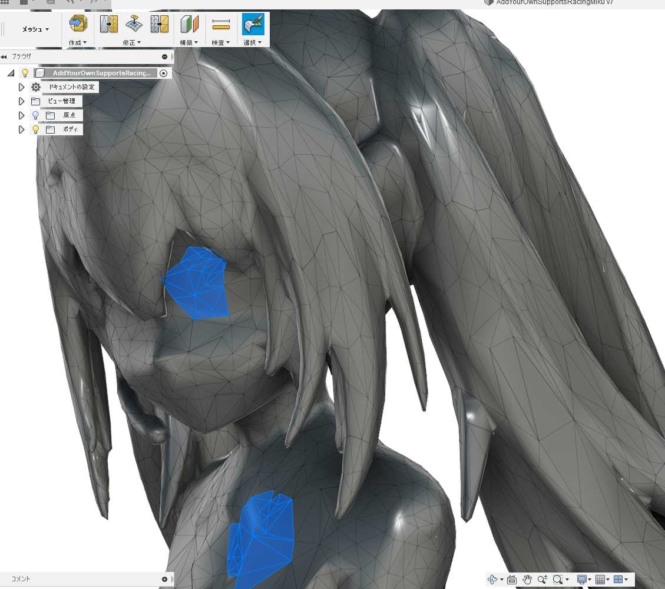Screen dimensions: 665x589
Task: Open the Display Settings monitor icon
Action: (x=582, y=579)
